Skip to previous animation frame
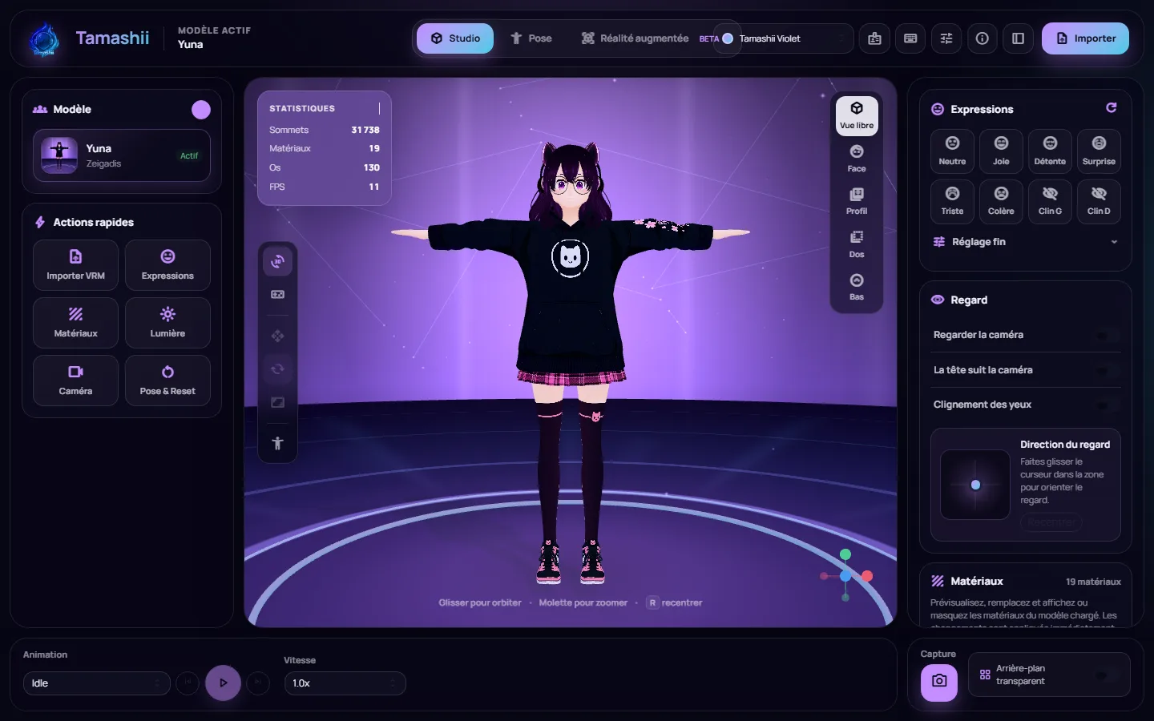1154x721 pixels. (188, 683)
